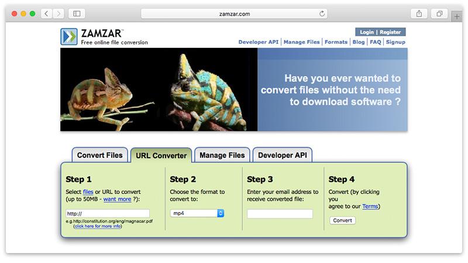The image size is (468, 263).
Task: Open Manage Files in top navigation
Action: [x=301, y=42]
